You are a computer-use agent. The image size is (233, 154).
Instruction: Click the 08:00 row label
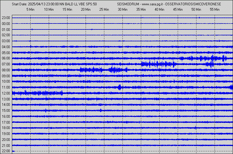click(6, 70)
